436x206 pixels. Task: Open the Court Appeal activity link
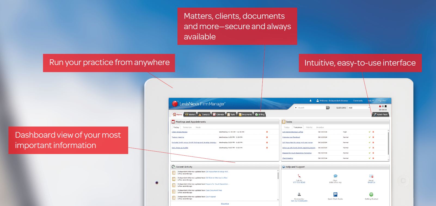tap(211, 197)
